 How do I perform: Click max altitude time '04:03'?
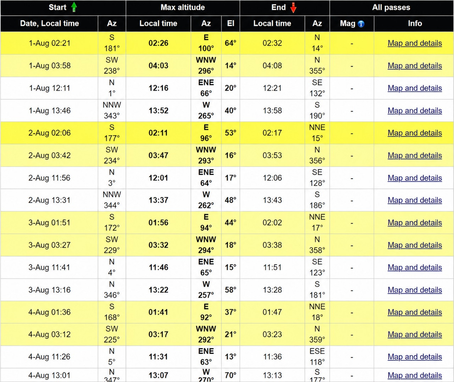(158, 66)
